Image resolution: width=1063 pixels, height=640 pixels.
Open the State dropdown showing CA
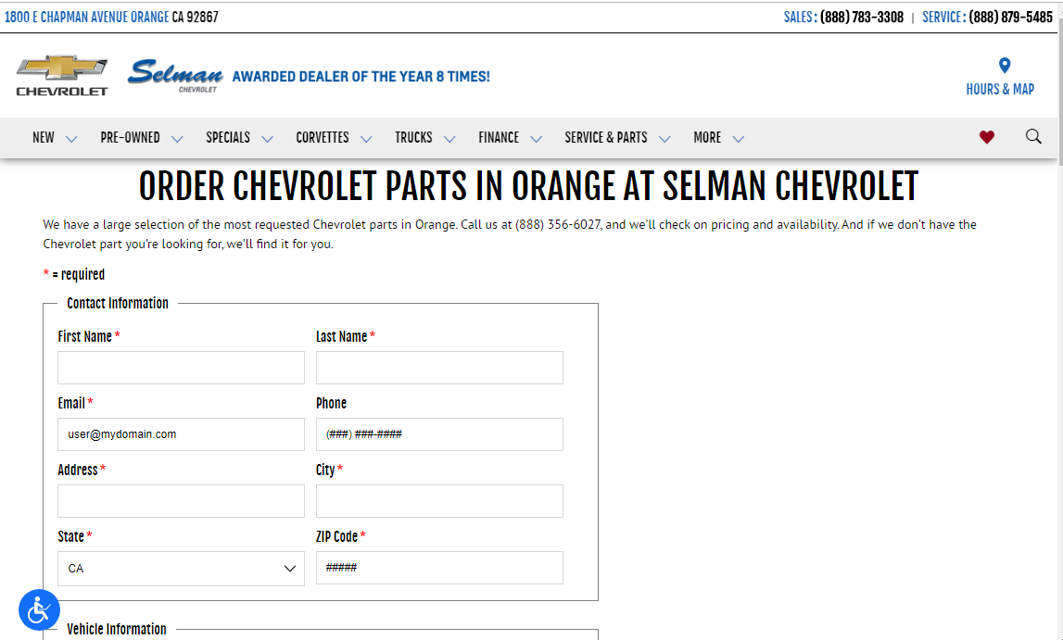pos(181,569)
